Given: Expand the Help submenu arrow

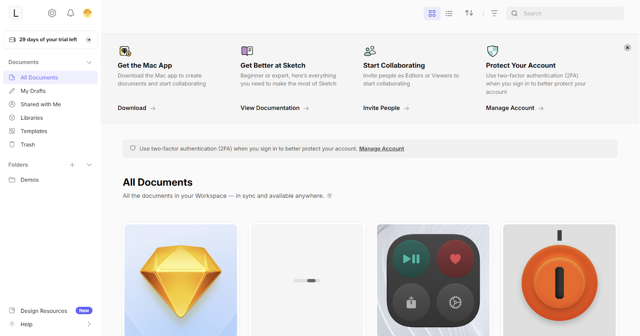Looking at the screenshot, I should [89, 324].
